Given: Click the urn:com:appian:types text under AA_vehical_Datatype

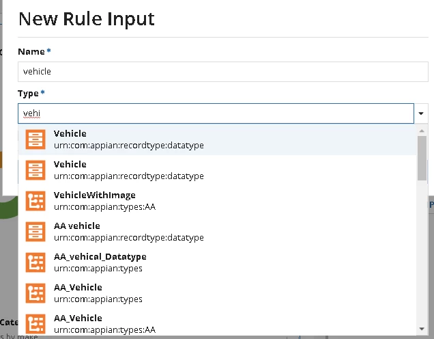Looking at the screenshot, I should pos(98,269).
